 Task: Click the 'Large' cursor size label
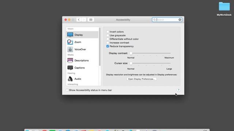click(169, 69)
